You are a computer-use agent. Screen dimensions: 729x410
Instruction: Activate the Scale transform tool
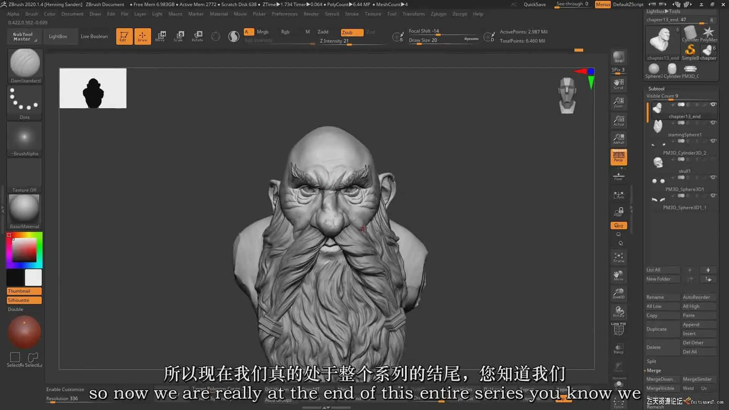coord(178,36)
